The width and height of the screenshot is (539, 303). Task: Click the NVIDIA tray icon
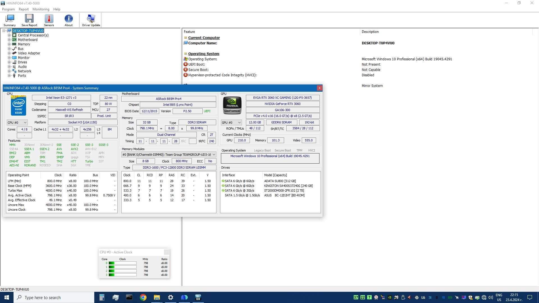point(389,297)
